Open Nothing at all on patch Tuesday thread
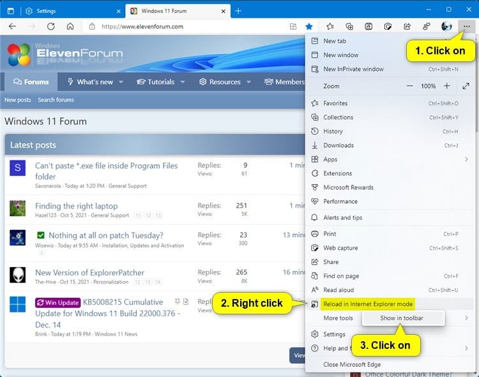 [106, 235]
